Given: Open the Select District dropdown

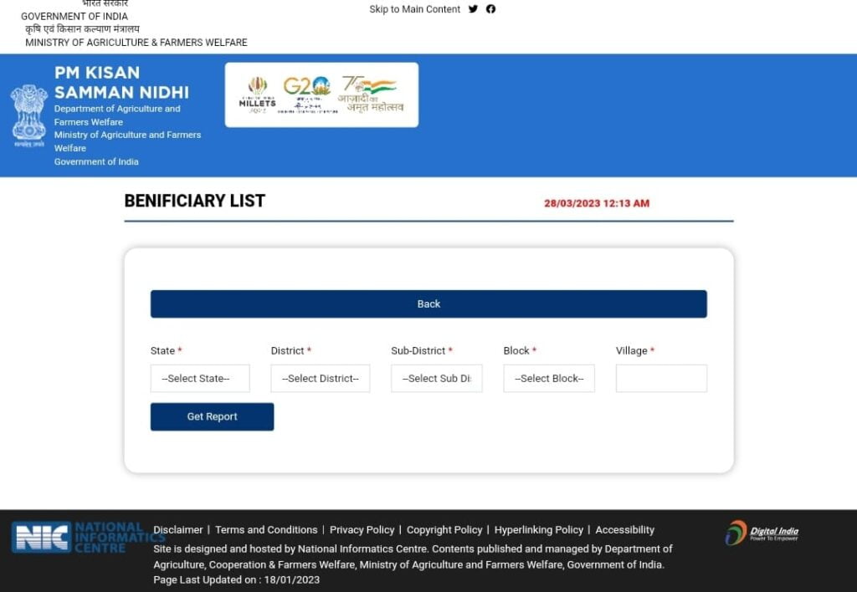Looking at the screenshot, I should tap(321, 379).
